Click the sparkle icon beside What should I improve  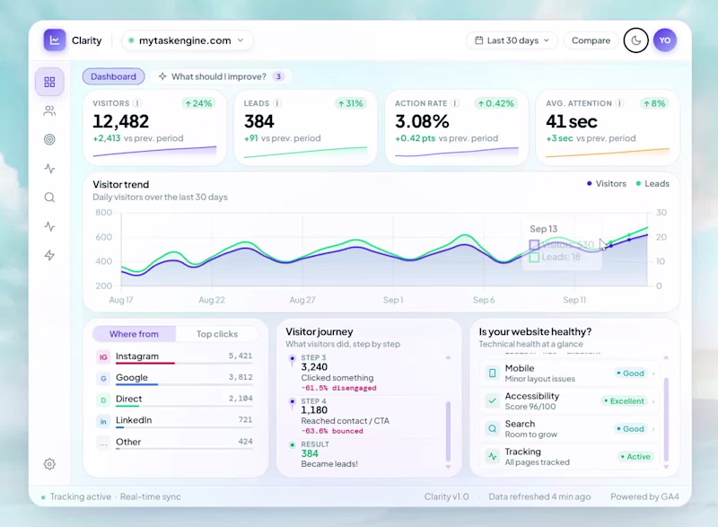click(162, 76)
